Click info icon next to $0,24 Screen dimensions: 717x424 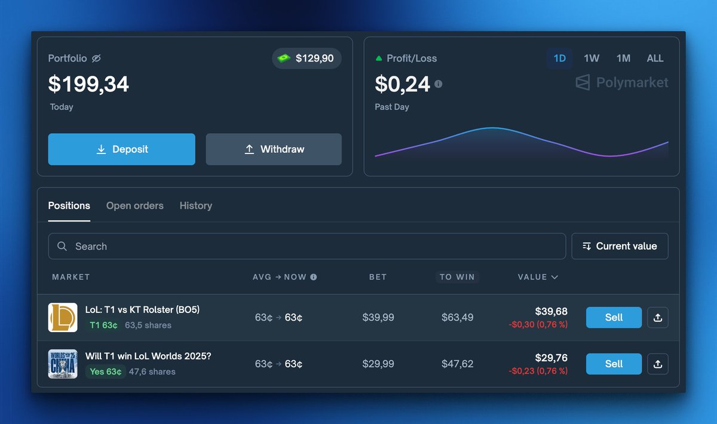439,84
